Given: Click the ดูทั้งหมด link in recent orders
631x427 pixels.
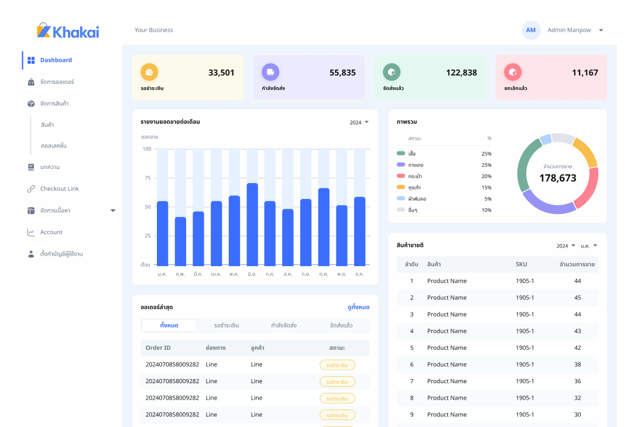Looking at the screenshot, I should point(358,307).
